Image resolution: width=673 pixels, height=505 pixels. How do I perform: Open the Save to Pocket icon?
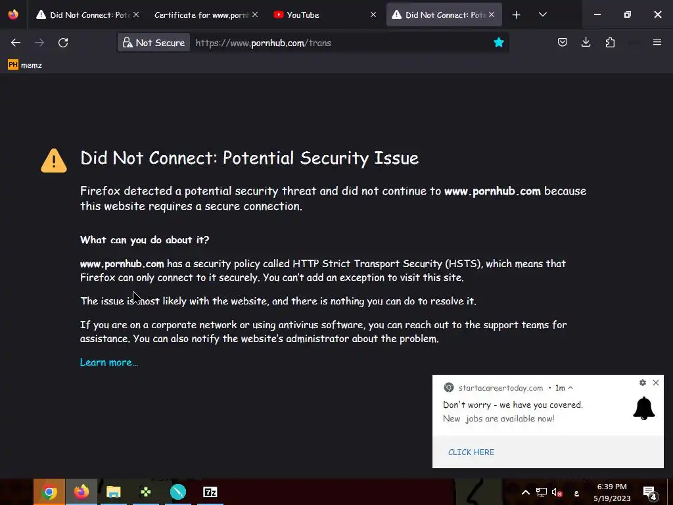tap(563, 43)
